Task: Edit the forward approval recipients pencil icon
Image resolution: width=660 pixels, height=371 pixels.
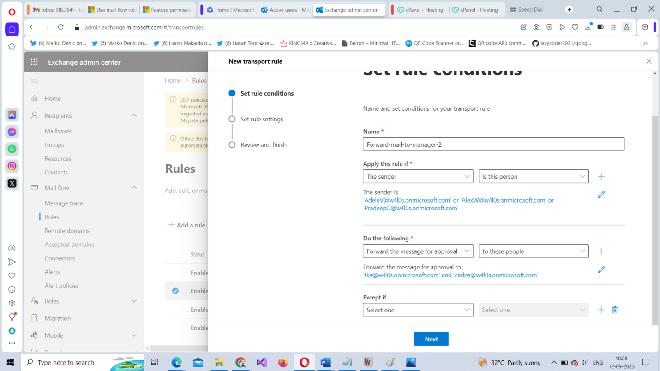Action: [601, 269]
